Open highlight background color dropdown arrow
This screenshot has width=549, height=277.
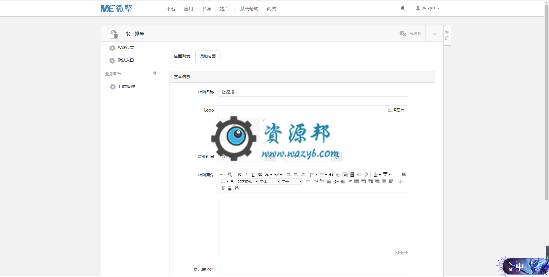(x=281, y=175)
